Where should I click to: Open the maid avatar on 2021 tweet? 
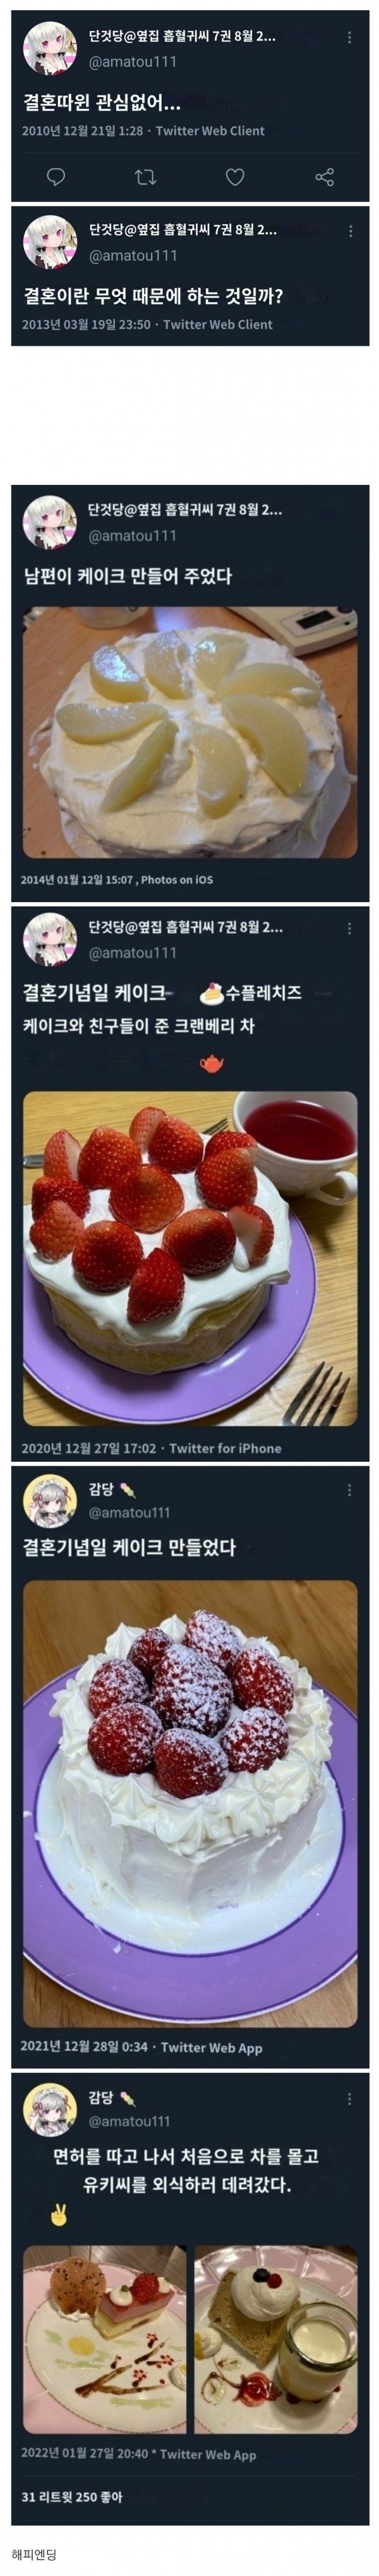tap(50, 1500)
